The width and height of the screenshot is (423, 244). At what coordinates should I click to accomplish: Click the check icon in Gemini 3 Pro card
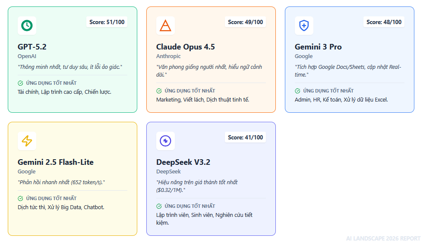(x=297, y=91)
